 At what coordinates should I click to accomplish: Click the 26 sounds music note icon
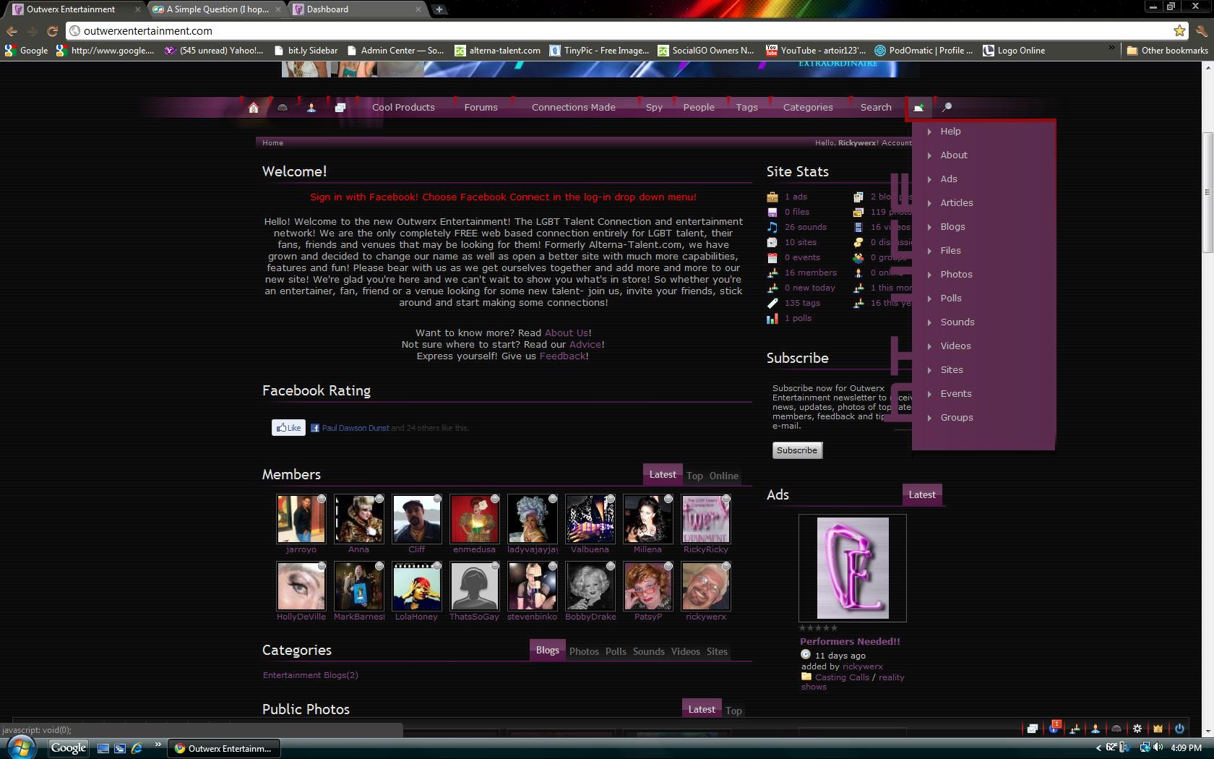pyautogui.click(x=772, y=227)
